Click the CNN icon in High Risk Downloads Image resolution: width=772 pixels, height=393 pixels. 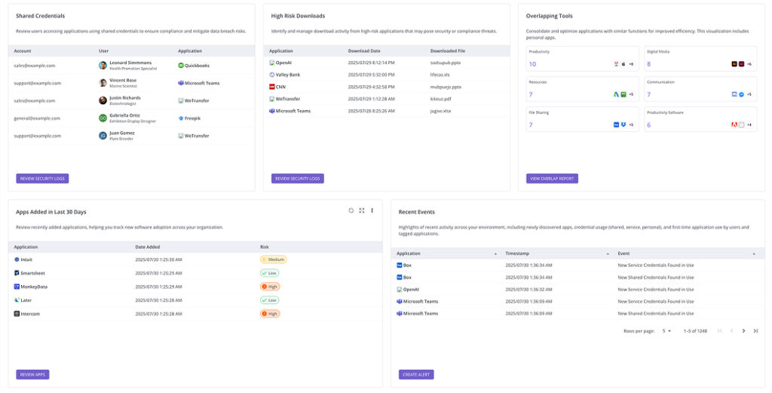pos(272,87)
